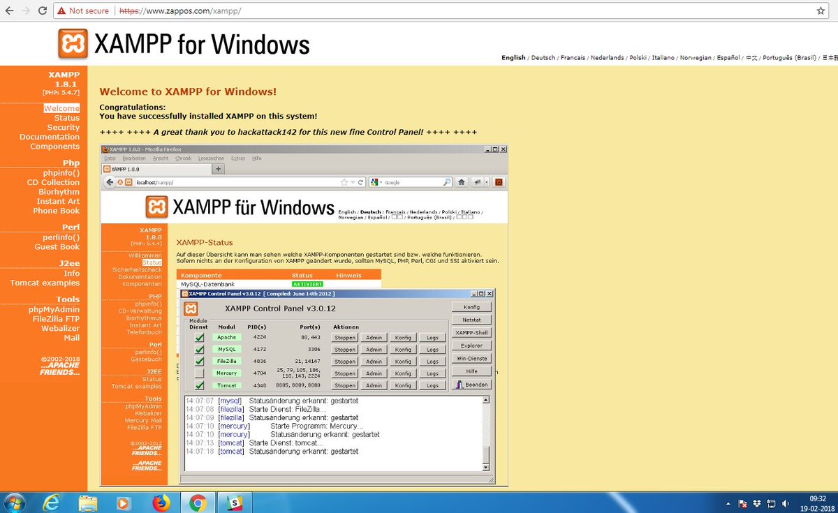Open the Windows Start menu
Image resolution: width=838 pixels, height=513 pixels.
tap(14, 502)
